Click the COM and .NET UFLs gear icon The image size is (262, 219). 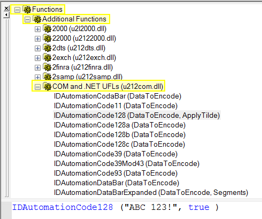pos(47,86)
